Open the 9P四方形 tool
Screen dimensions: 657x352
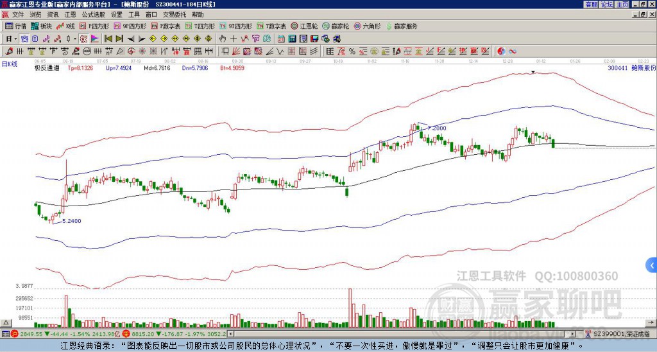[x=130, y=26]
